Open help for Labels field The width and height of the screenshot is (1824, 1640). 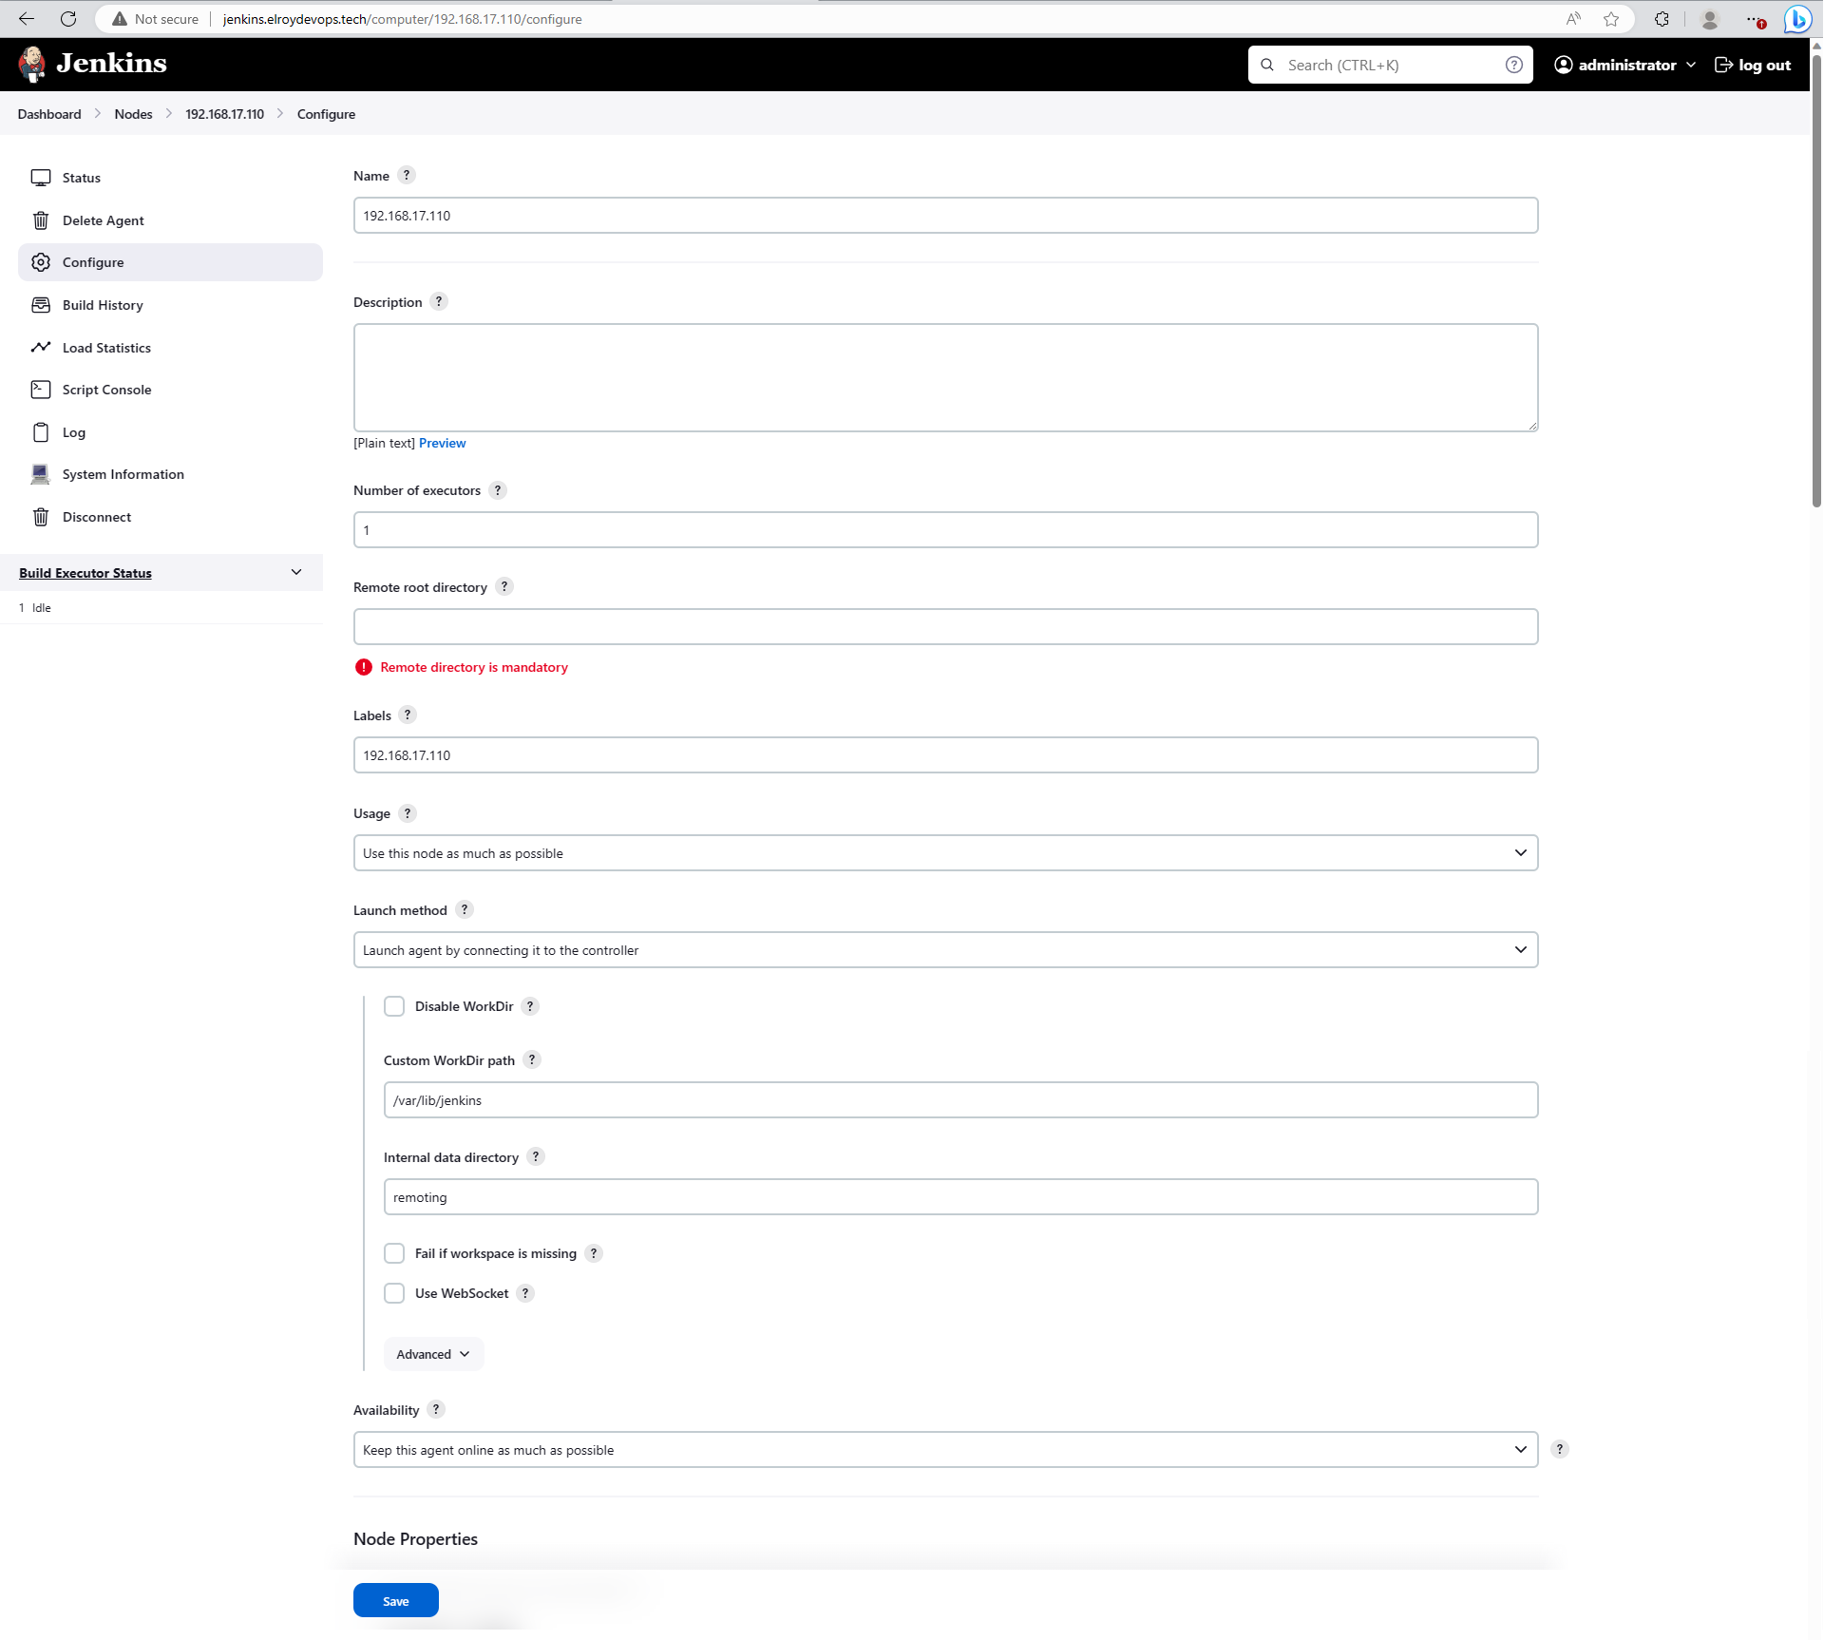408,715
